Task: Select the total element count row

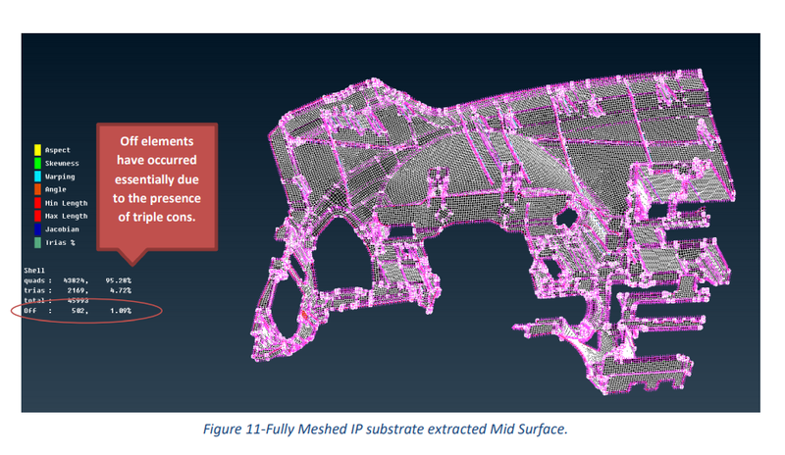Action: click(67, 299)
